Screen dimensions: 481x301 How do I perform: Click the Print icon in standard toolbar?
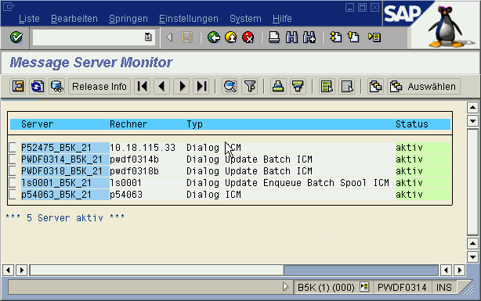click(x=274, y=38)
